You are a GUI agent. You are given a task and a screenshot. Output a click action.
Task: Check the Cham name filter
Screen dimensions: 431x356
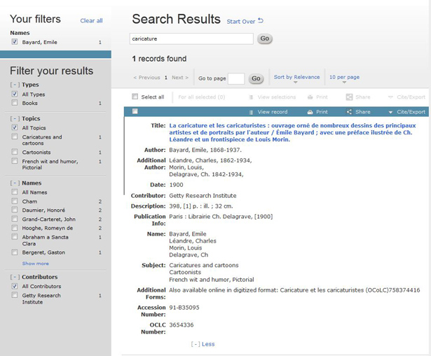tap(15, 201)
